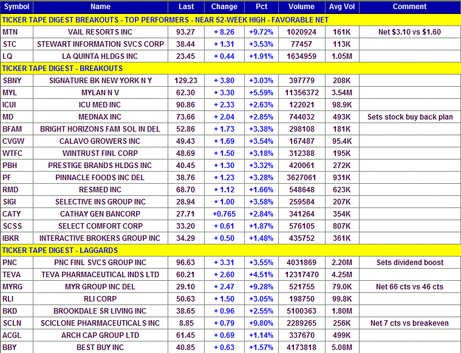Click the BKD ticker symbol

tap(10, 311)
